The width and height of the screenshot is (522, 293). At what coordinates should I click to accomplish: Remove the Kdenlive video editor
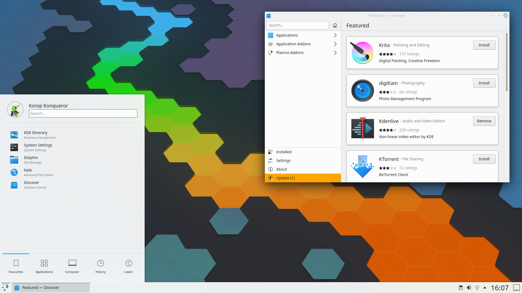coord(484,120)
